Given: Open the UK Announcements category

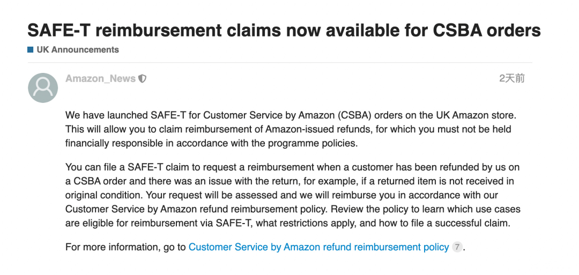Looking at the screenshot, I should click(x=78, y=50).
